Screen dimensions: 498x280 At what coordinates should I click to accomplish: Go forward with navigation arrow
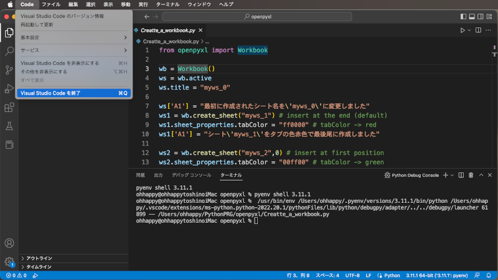[156, 17]
